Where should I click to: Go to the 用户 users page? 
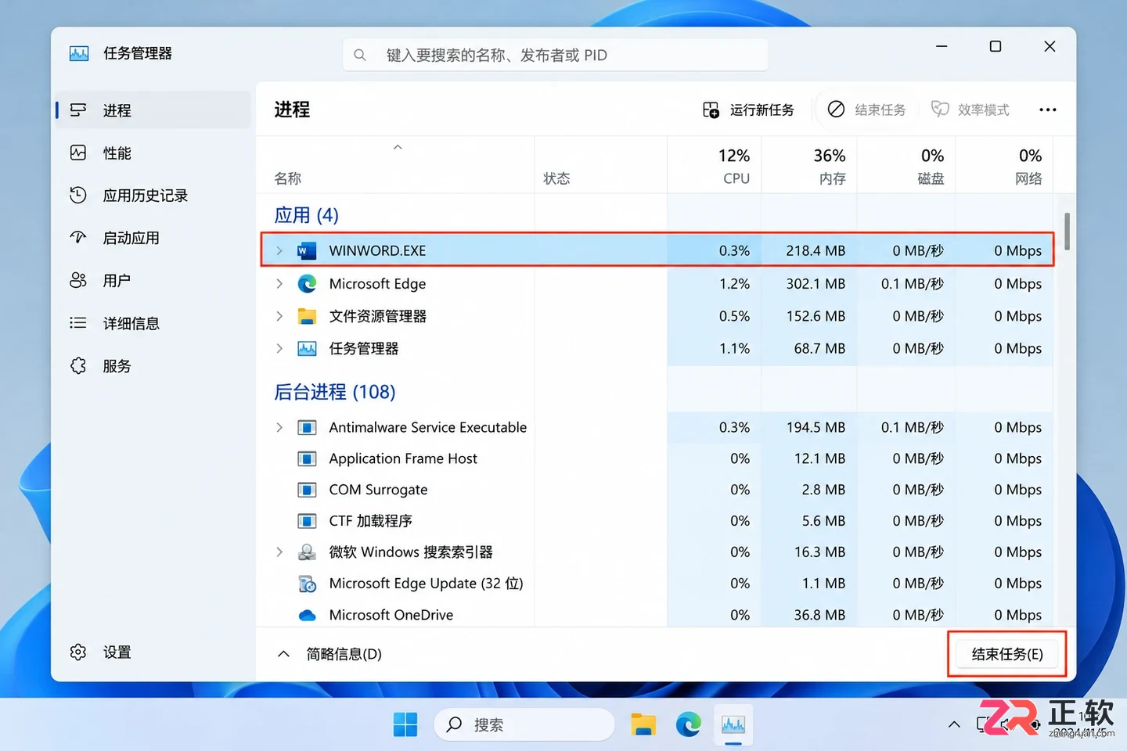pyautogui.click(x=153, y=280)
